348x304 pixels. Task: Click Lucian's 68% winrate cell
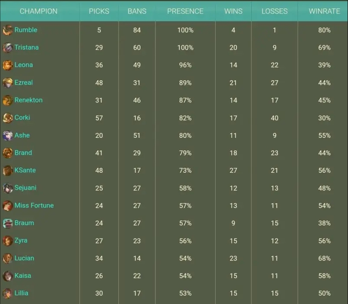click(x=324, y=258)
